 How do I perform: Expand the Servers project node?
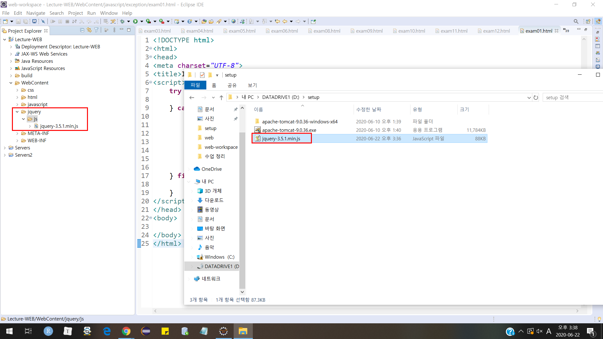5,148
